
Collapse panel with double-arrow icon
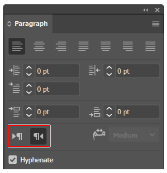(146, 10)
